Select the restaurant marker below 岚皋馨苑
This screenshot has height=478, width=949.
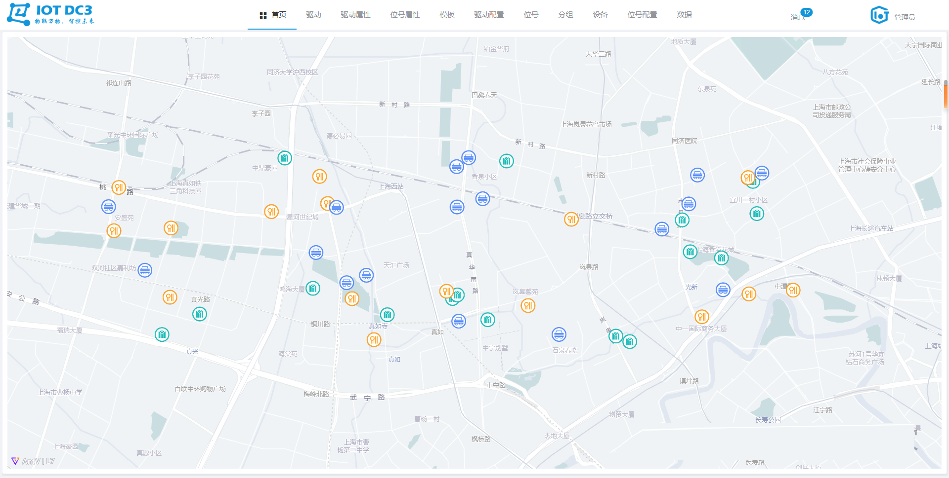point(528,305)
